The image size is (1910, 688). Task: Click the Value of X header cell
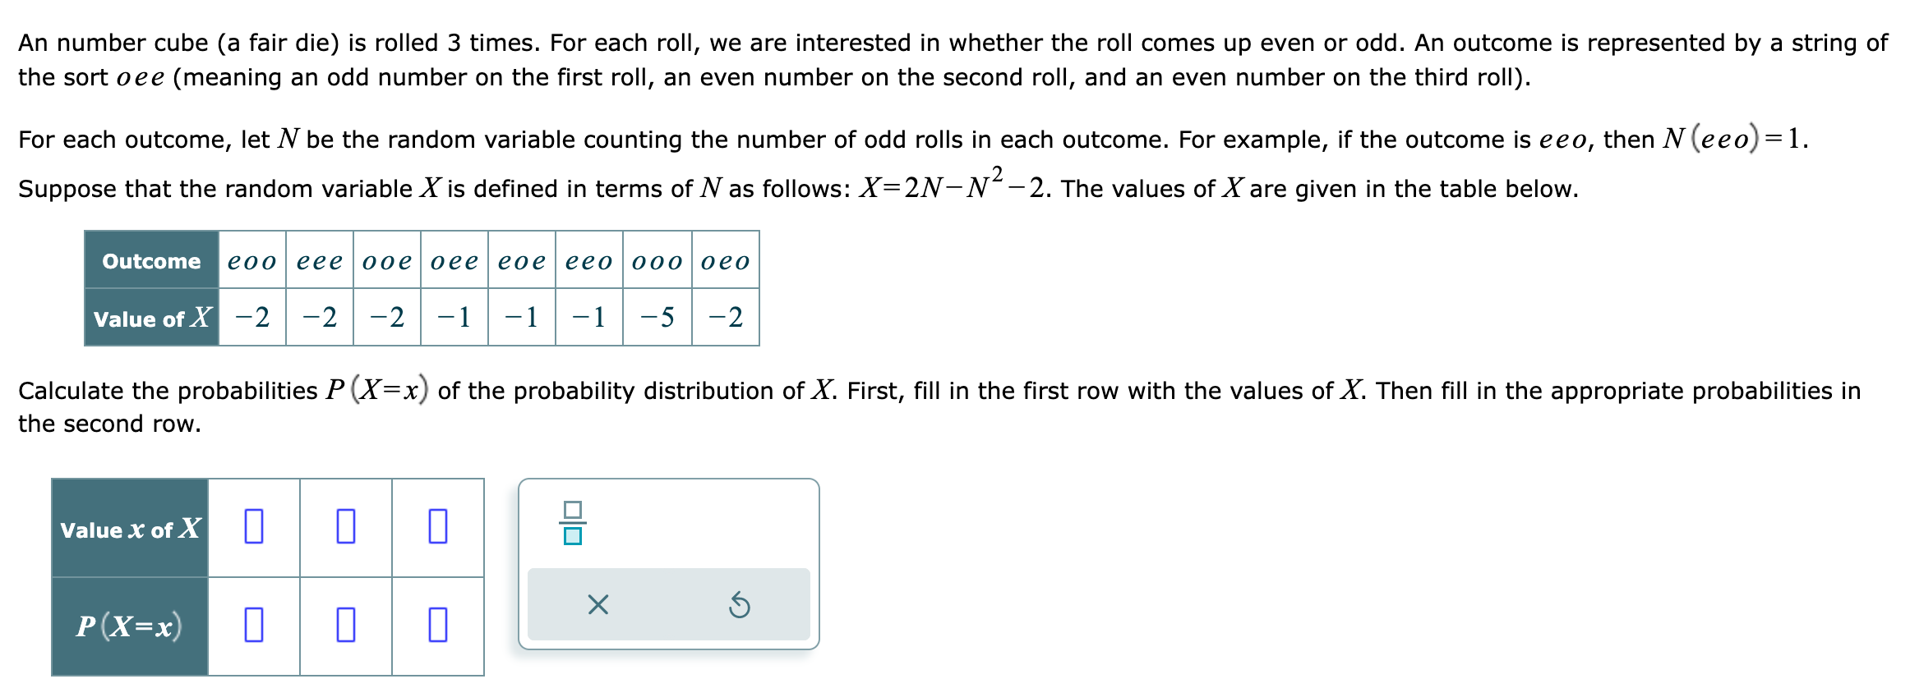[x=150, y=318]
